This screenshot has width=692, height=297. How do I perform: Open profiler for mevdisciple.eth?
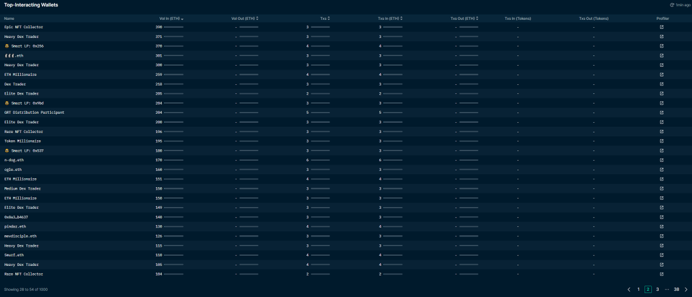point(661,236)
